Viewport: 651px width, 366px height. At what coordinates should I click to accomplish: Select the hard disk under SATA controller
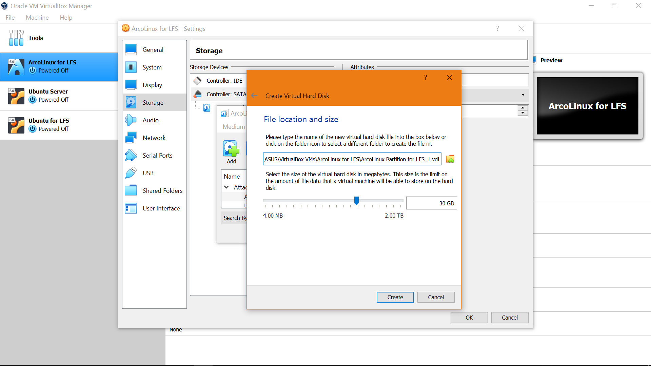click(207, 108)
